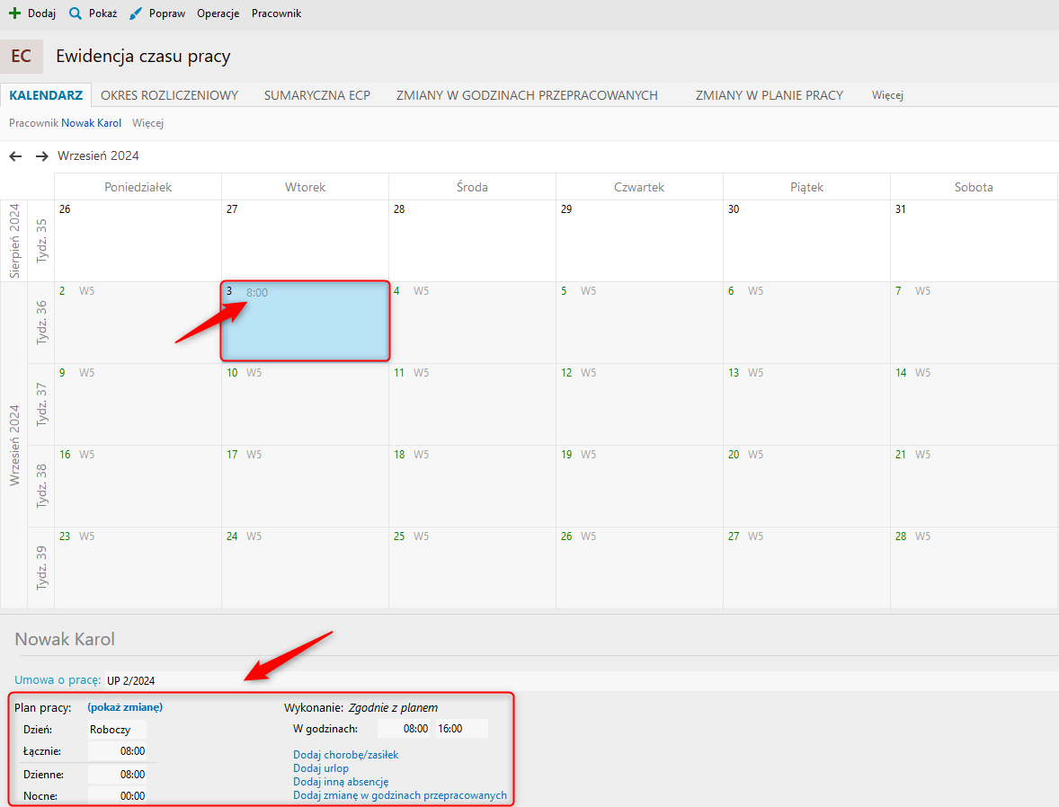This screenshot has width=1059, height=807.
Task: Click Dodaj inną absencję link
Action: (341, 782)
